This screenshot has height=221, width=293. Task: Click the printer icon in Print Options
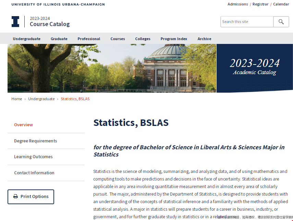tap(15, 197)
